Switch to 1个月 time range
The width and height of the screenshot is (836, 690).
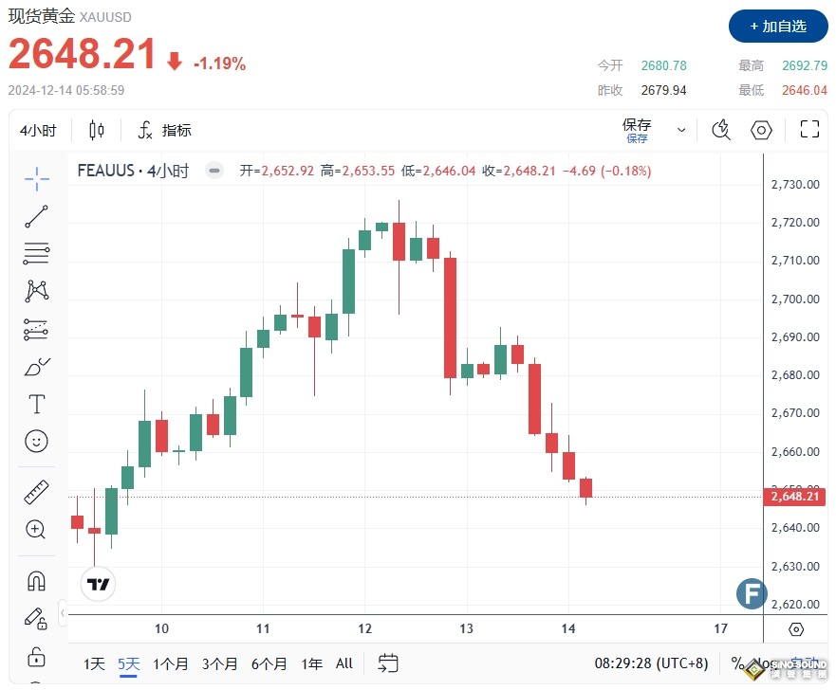(x=171, y=663)
